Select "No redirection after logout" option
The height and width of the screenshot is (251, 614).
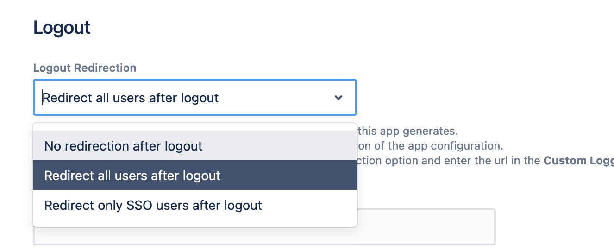pos(123,146)
